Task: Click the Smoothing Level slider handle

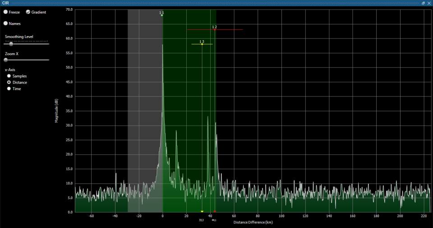Action: pyautogui.click(x=11, y=44)
